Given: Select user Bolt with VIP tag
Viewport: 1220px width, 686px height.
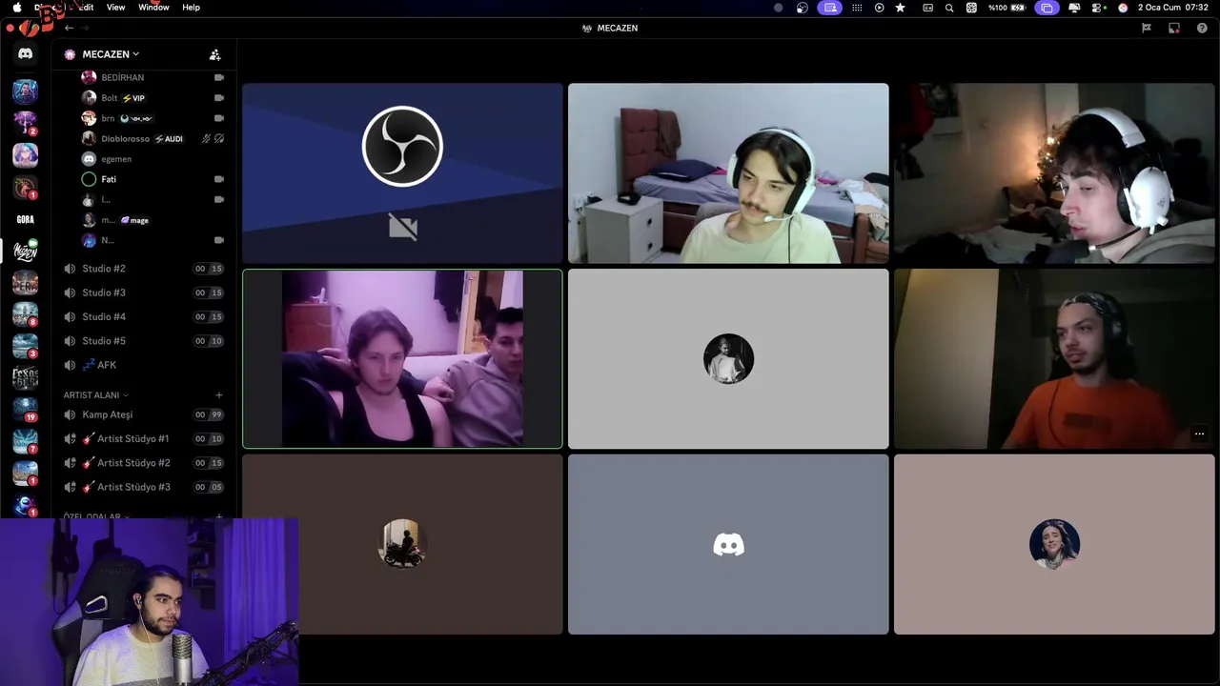Looking at the screenshot, I should (x=152, y=98).
